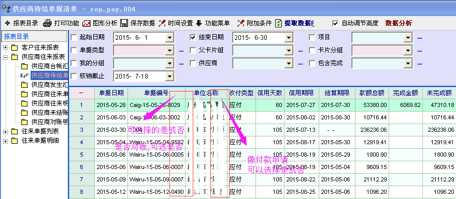Open the 包含完成 dropdown arrow
The image size is (456, 199).
point(408,63)
